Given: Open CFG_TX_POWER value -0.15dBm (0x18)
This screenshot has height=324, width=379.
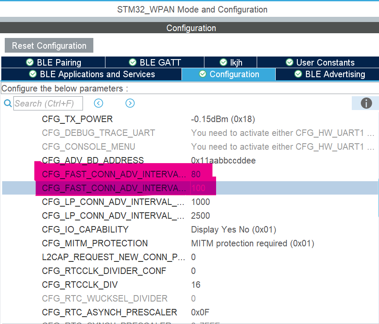Looking at the screenshot, I should pyautogui.click(x=223, y=119).
